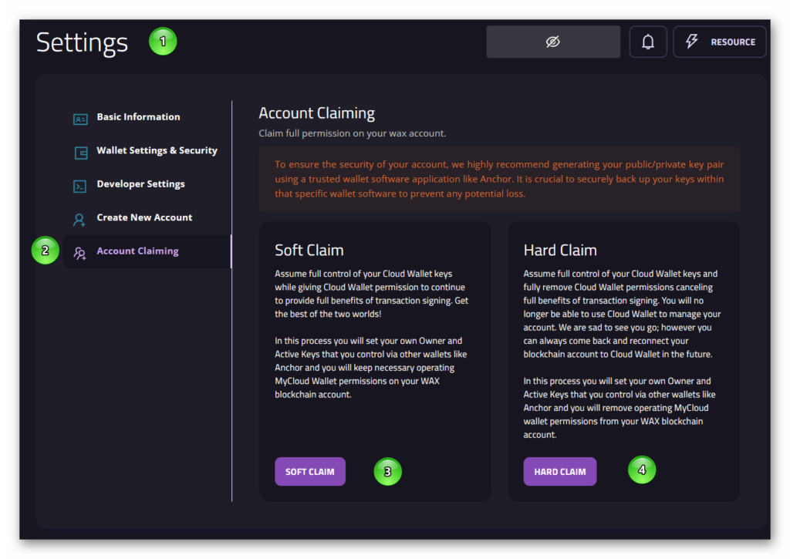The height and width of the screenshot is (559, 790).
Task: Click the lightning bolt Resource icon
Action: 692,42
